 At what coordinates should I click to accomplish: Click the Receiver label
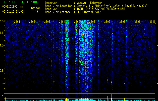pyautogui.click(x=51, y=9)
